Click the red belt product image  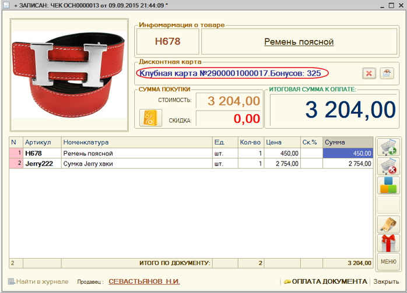coord(69,75)
